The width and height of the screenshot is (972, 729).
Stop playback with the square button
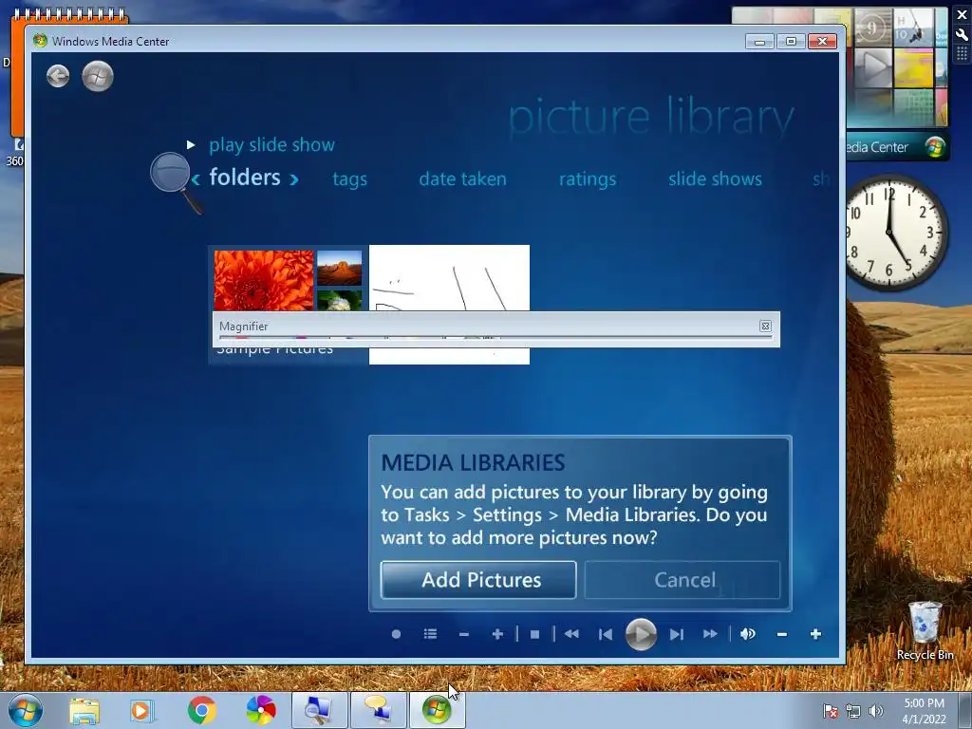click(x=535, y=634)
